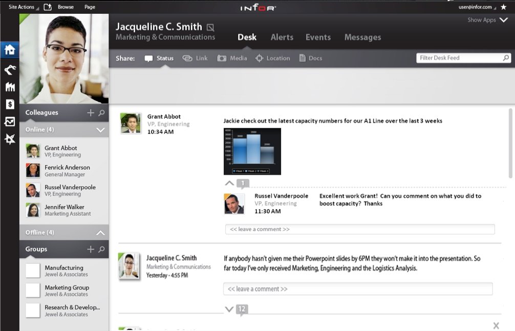Expand the Offline (4) colleagues section
The image size is (515, 331).
[100, 233]
